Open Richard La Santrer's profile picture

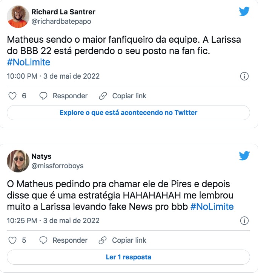click(18, 17)
